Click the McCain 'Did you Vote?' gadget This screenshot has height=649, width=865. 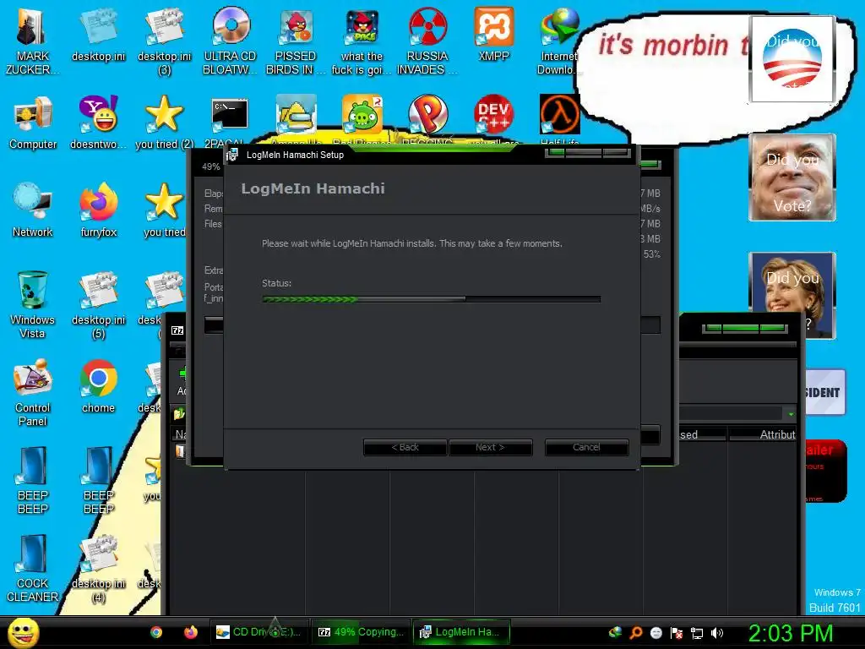pyautogui.click(x=792, y=177)
